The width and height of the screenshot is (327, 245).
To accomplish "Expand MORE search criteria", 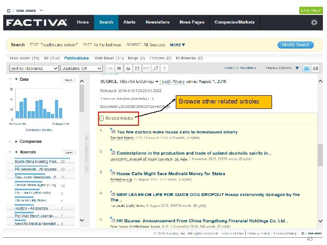I will (x=177, y=45).
